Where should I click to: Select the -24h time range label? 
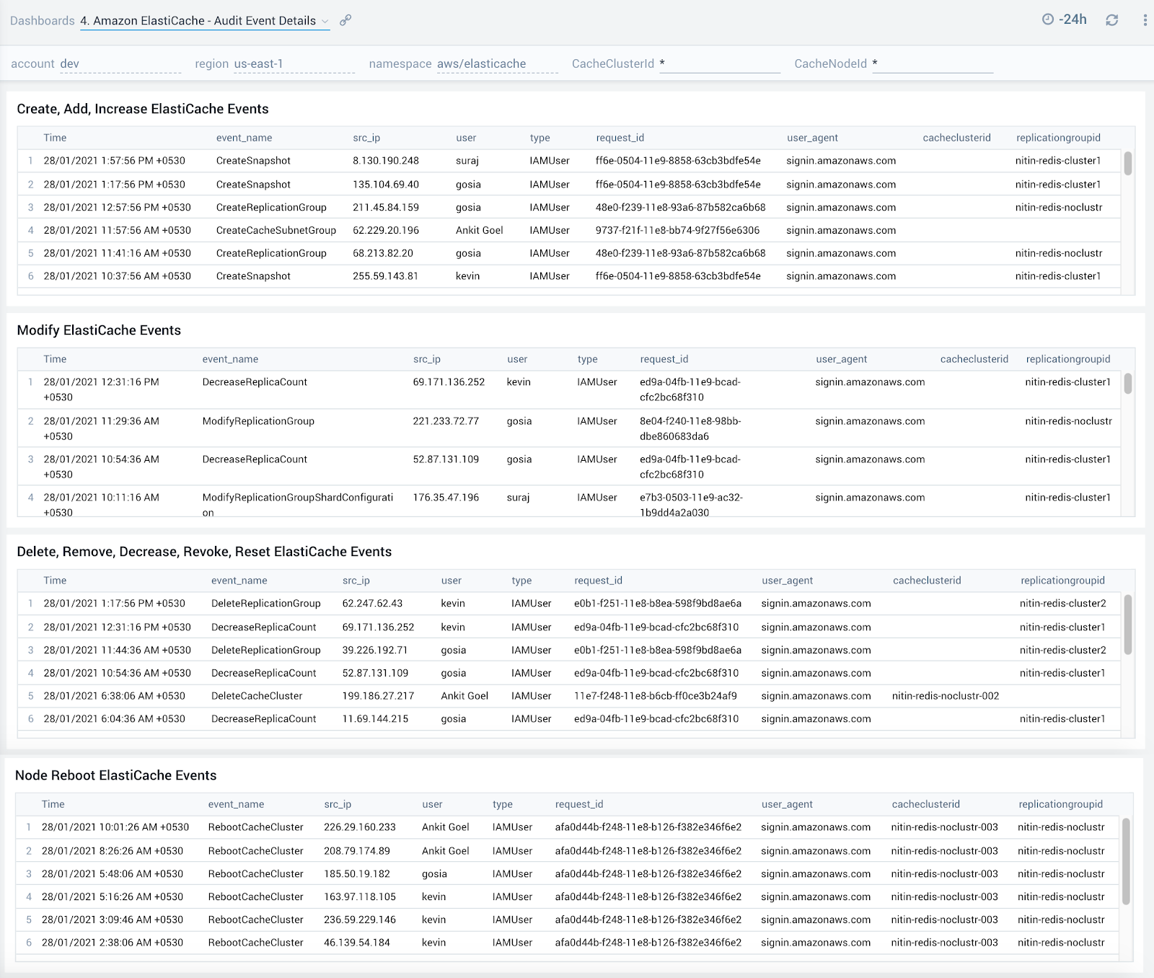click(x=1073, y=19)
